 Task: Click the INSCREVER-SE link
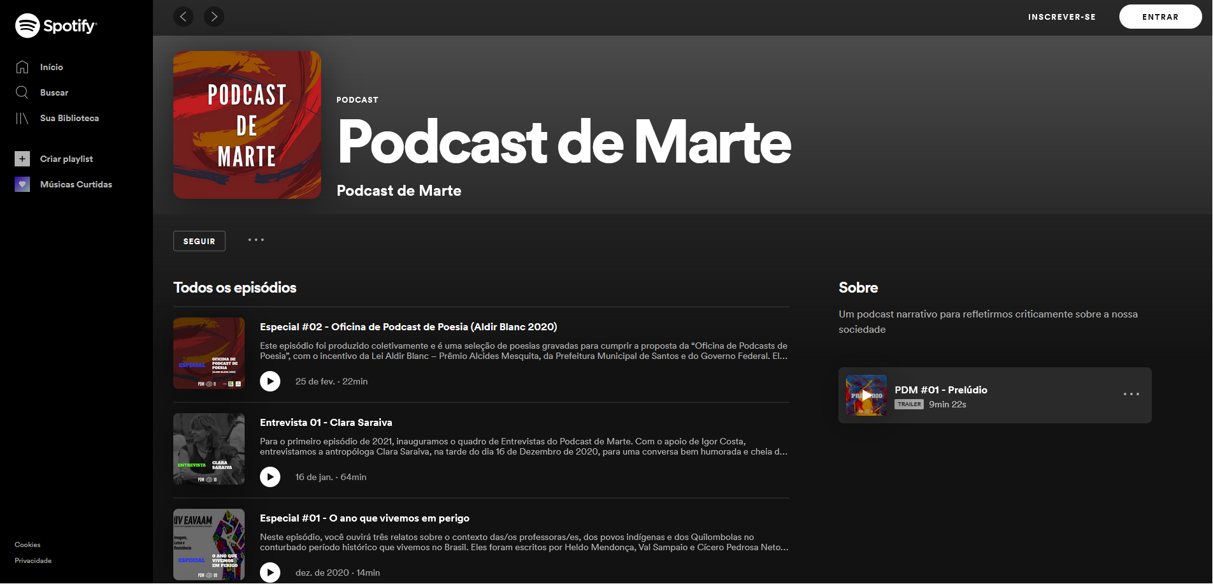(x=1062, y=17)
